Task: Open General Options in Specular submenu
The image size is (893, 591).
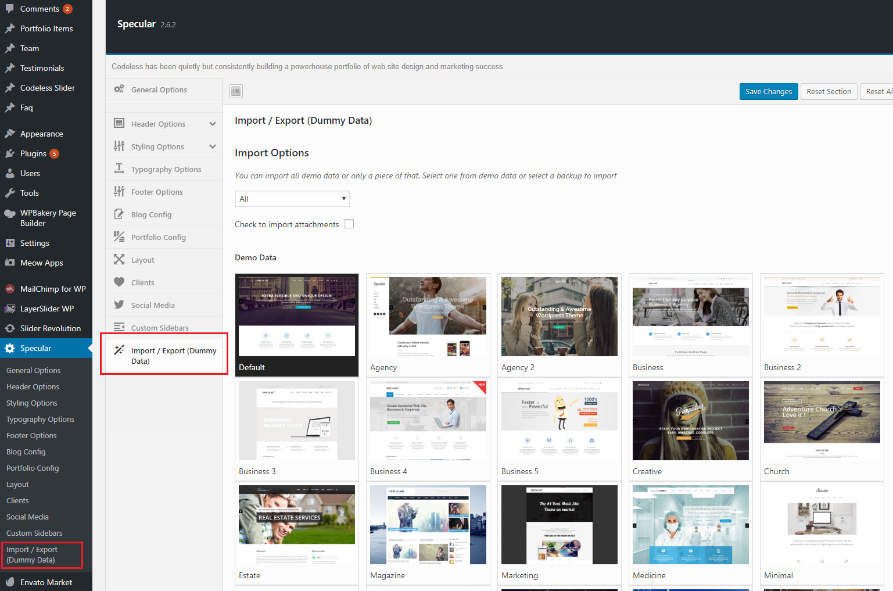Action: (33, 370)
